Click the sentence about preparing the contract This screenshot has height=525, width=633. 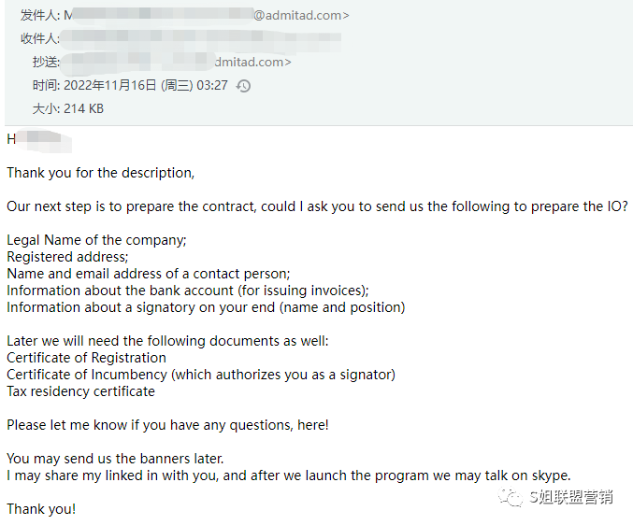tap(317, 206)
